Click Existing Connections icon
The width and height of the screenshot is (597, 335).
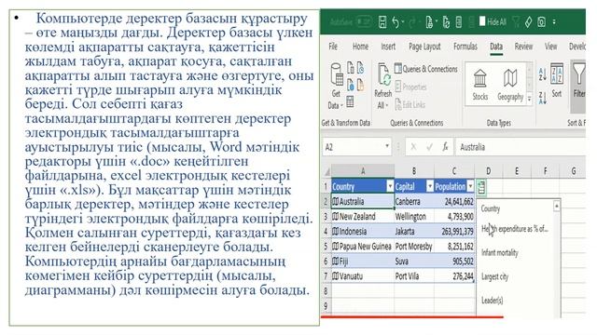[360, 85]
